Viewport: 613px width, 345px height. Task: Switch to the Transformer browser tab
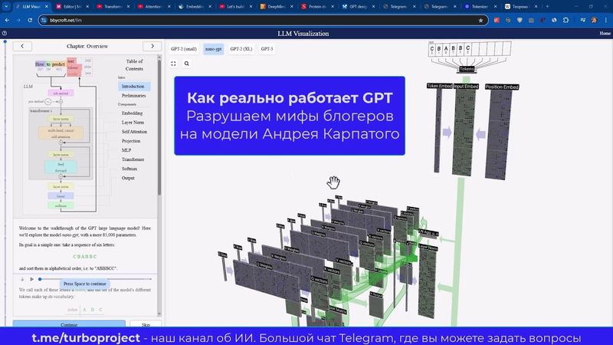112,6
